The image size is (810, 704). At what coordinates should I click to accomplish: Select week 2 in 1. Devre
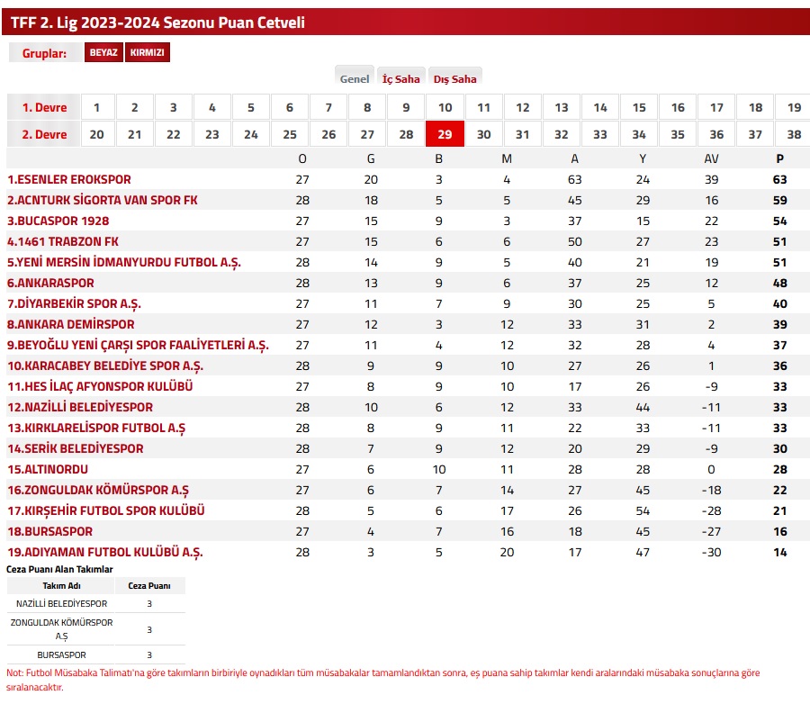[x=135, y=107]
